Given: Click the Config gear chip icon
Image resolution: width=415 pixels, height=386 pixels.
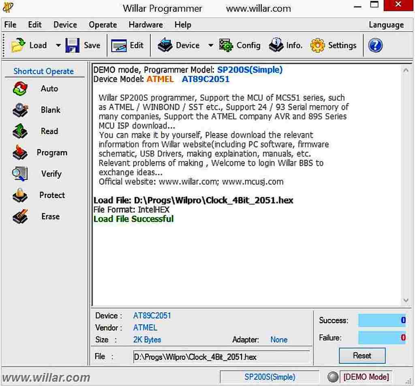Looking at the screenshot, I should pos(226,45).
